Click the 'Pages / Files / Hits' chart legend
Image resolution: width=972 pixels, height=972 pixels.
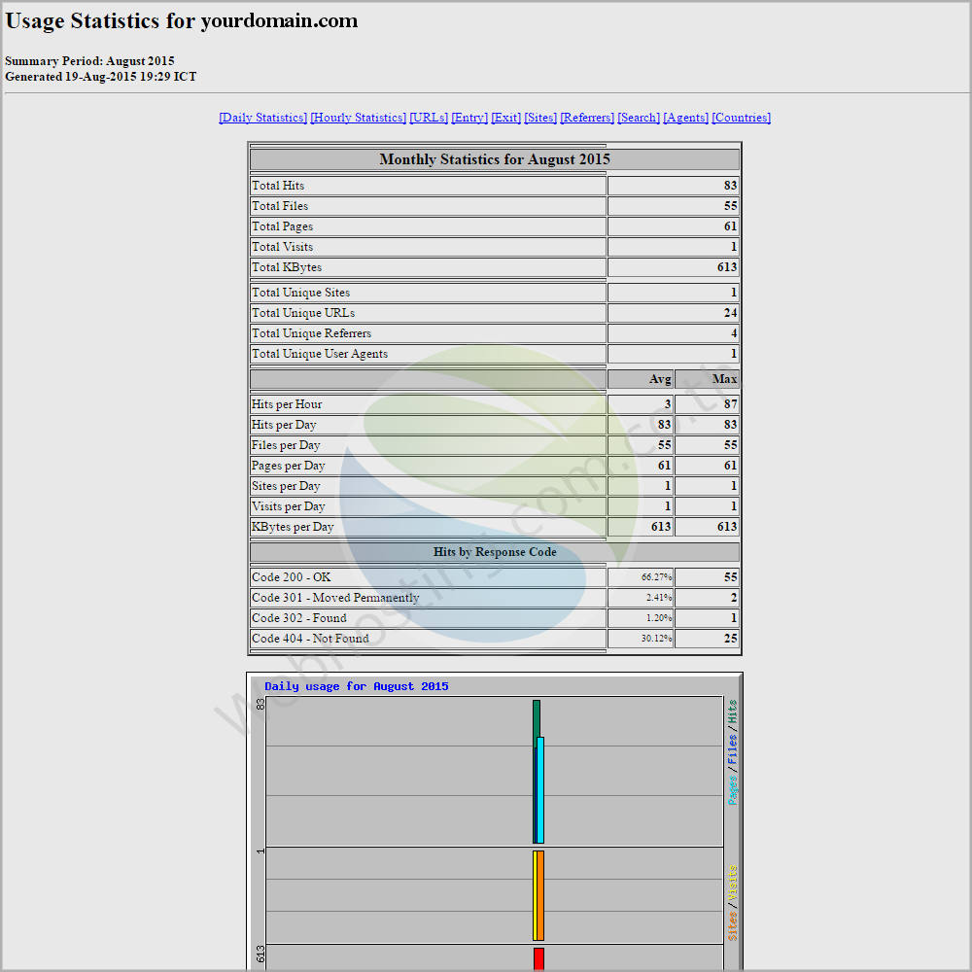[x=733, y=752]
